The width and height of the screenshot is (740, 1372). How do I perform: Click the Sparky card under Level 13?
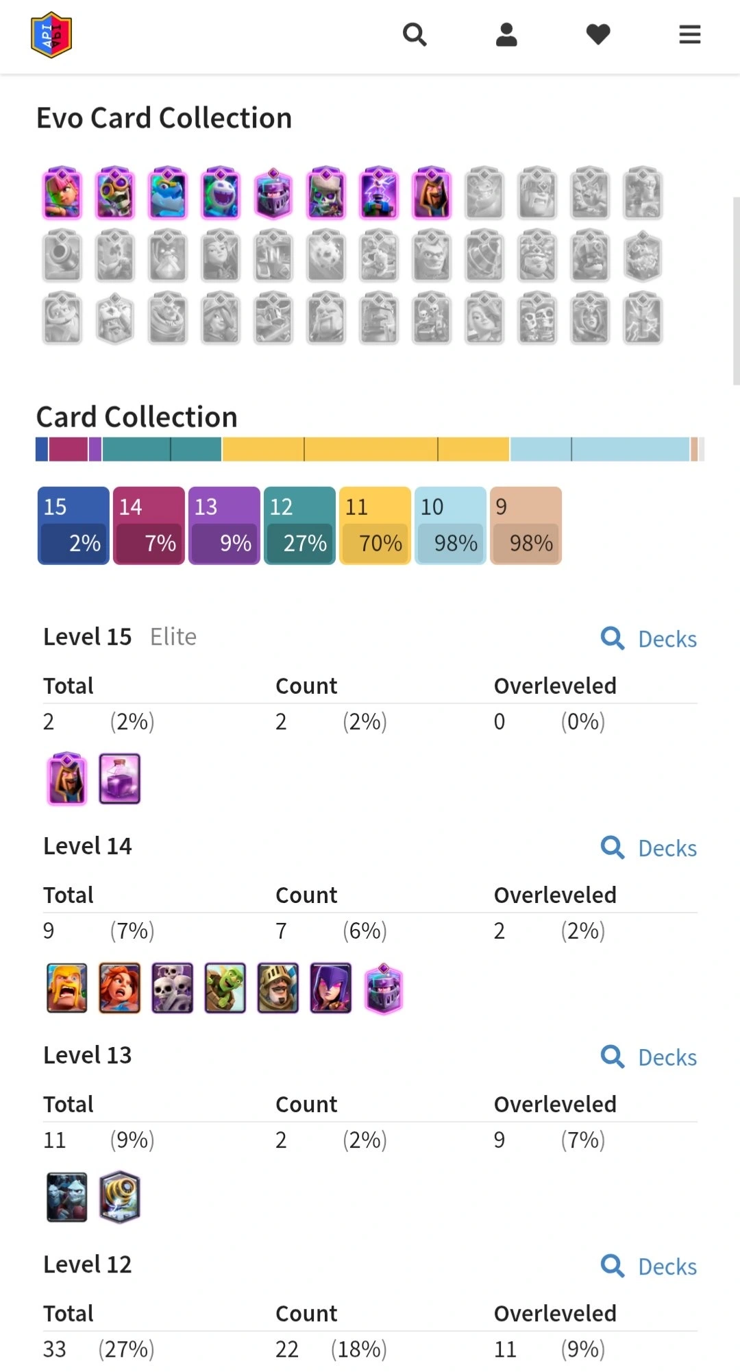(x=120, y=1197)
